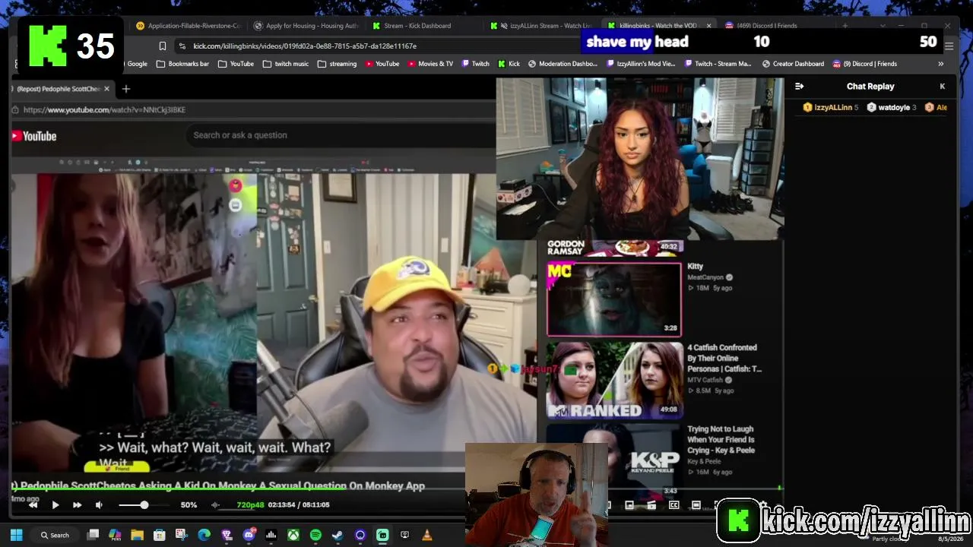Open VLC media player from the taskbar
The height and width of the screenshot is (547, 973).
427,535
